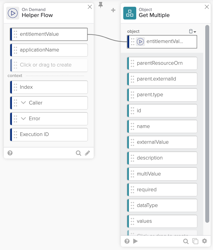
Task: Duplicate the Get Multiple card
Action: (195, 241)
